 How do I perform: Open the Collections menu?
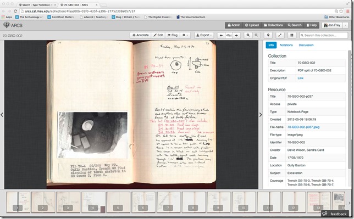click(x=273, y=25)
